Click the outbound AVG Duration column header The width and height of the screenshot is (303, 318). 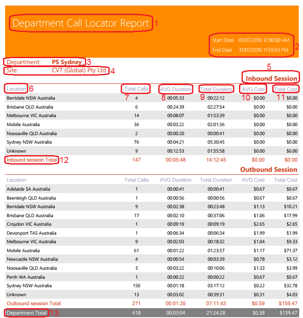click(x=175, y=180)
